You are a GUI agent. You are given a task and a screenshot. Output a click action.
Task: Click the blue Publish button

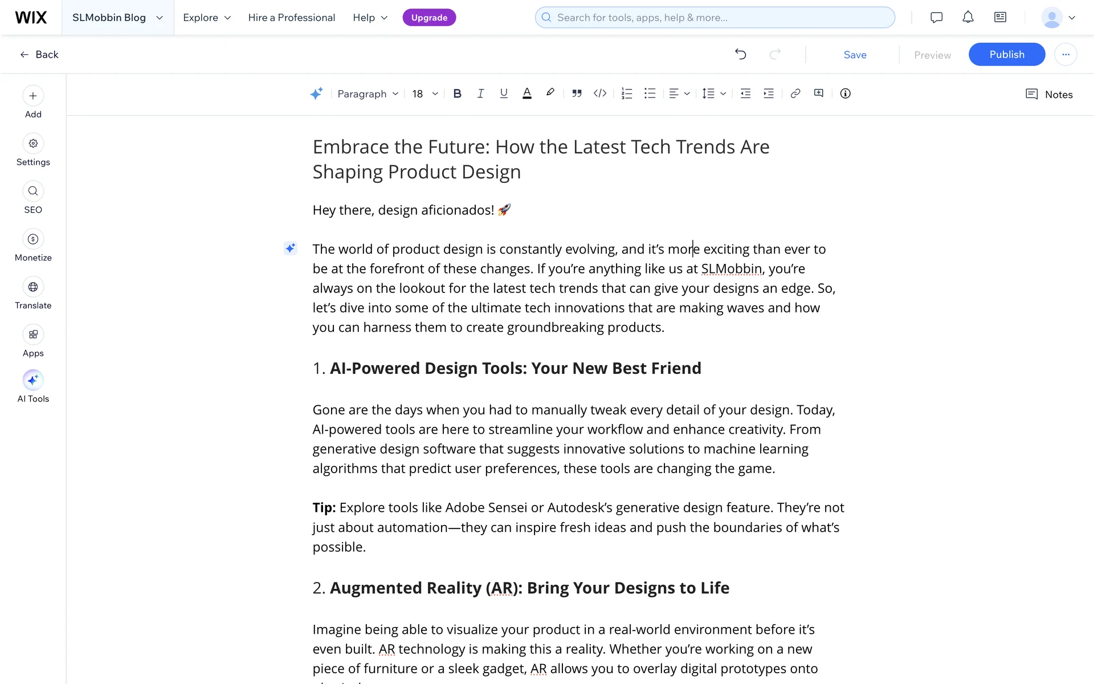pyautogui.click(x=1006, y=54)
